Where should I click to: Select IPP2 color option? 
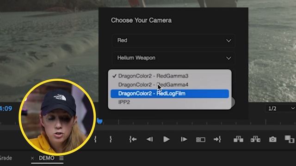(170, 102)
